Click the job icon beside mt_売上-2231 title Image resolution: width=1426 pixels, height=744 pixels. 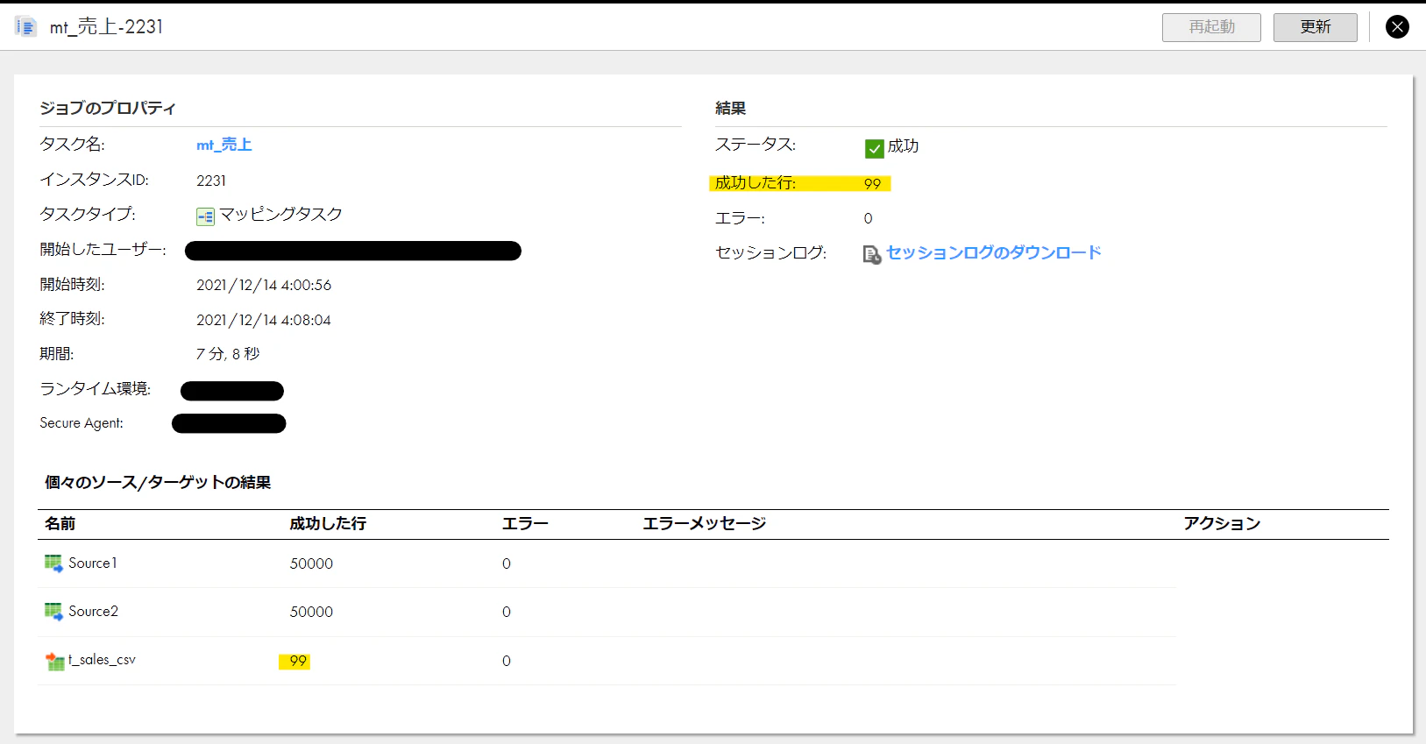(x=26, y=27)
